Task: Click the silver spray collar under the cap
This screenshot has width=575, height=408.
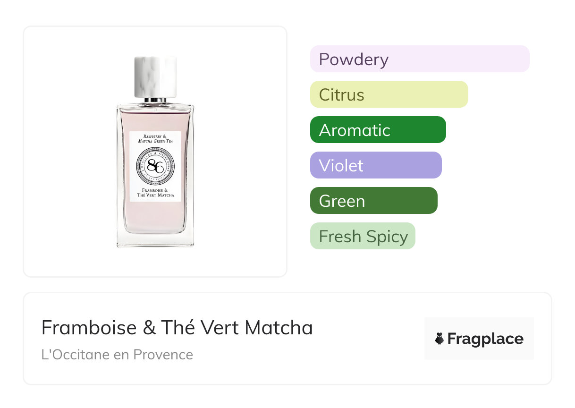Action: pyautogui.click(x=155, y=100)
